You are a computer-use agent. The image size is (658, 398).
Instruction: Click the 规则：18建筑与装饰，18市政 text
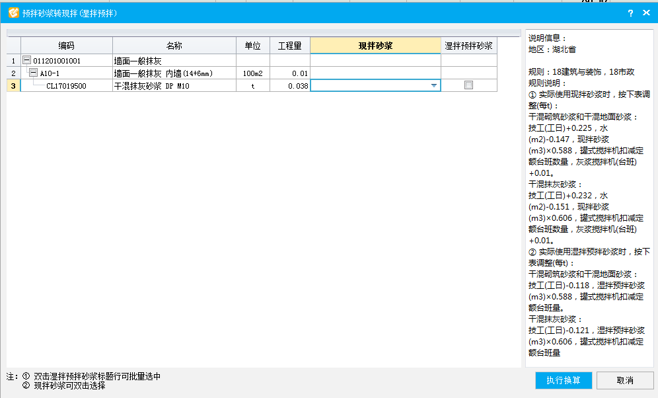click(x=581, y=72)
